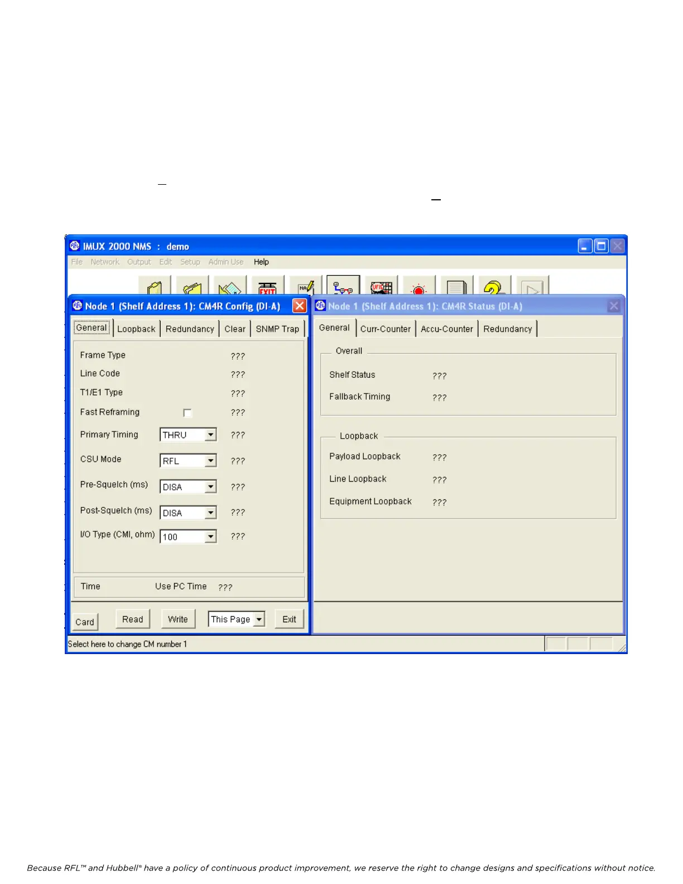Click the document report toolbar icon
Screen dimensions: 683x884
point(457,286)
